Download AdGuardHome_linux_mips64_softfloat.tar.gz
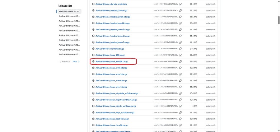Viewport: 280px width, 132px height. tap(116, 100)
